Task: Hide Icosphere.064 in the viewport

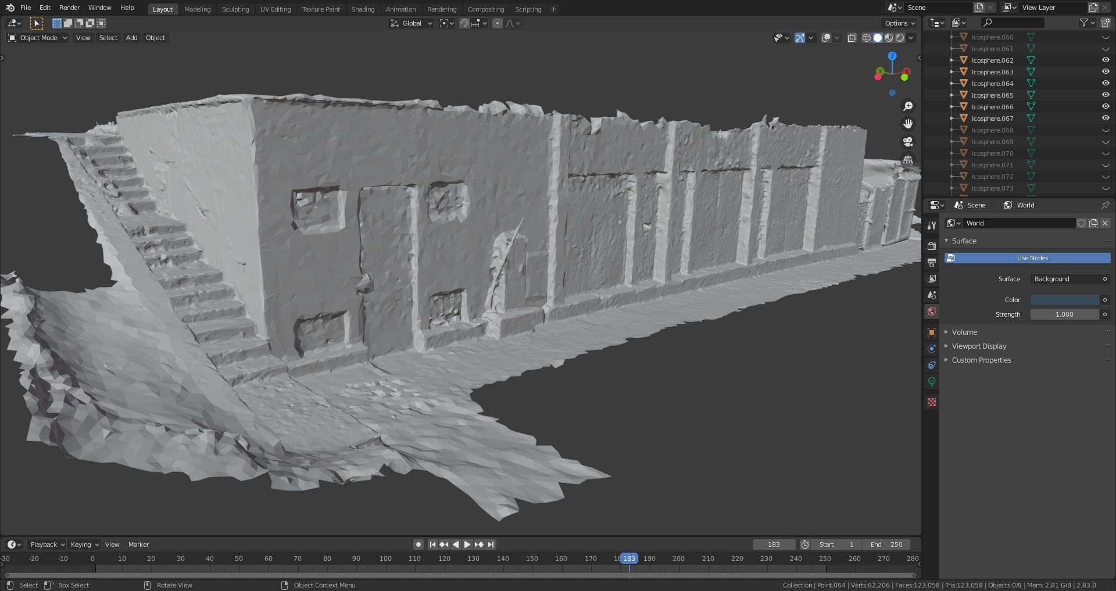Action: 1106,83
